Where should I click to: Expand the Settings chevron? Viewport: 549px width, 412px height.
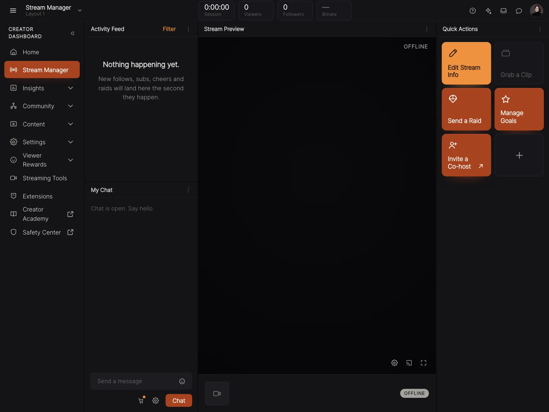coord(70,142)
